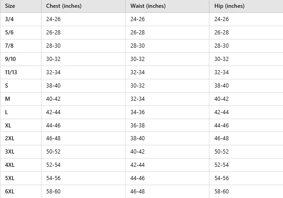The width and height of the screenshot is (283, 198).
Task: Click waist value 42-44 for 4XL
Action: [x=138, y=165]
